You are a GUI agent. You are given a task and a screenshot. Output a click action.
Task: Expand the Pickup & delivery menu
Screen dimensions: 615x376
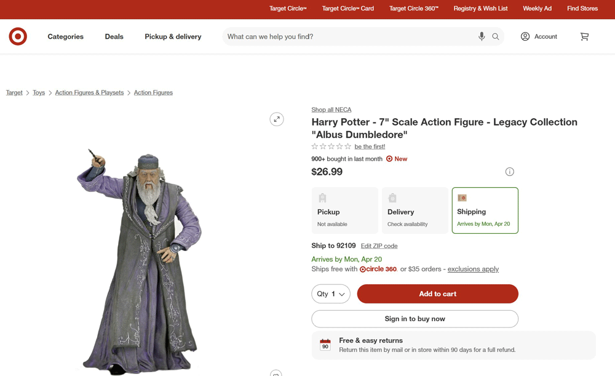point(173,36)
